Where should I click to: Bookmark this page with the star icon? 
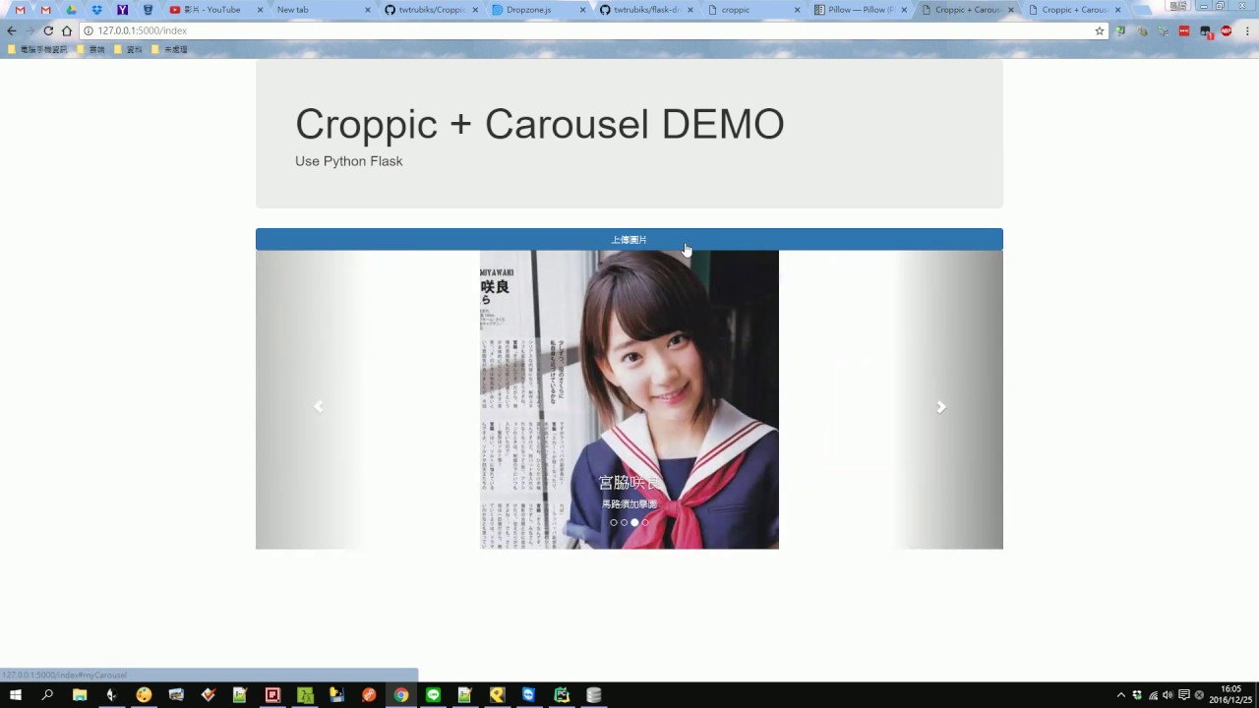point(1100,30)
